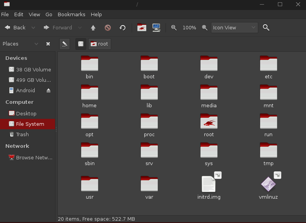This screenshot has height=223, width=306.
Task: Click the root path bar button
Action: coord(100,44)
